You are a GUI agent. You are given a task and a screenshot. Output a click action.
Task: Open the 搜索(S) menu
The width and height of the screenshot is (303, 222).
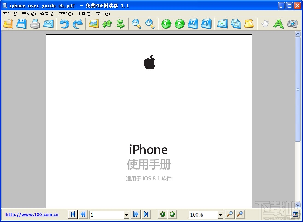[29, 14]
